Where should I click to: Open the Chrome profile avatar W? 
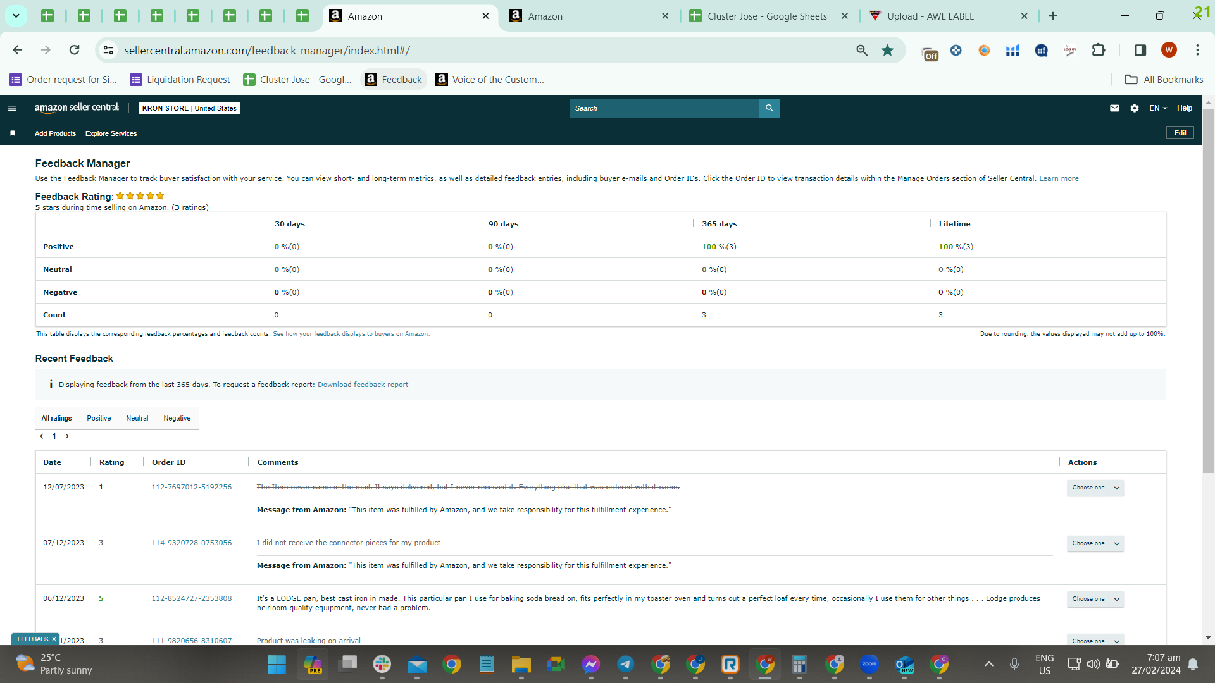(1169, 50)
